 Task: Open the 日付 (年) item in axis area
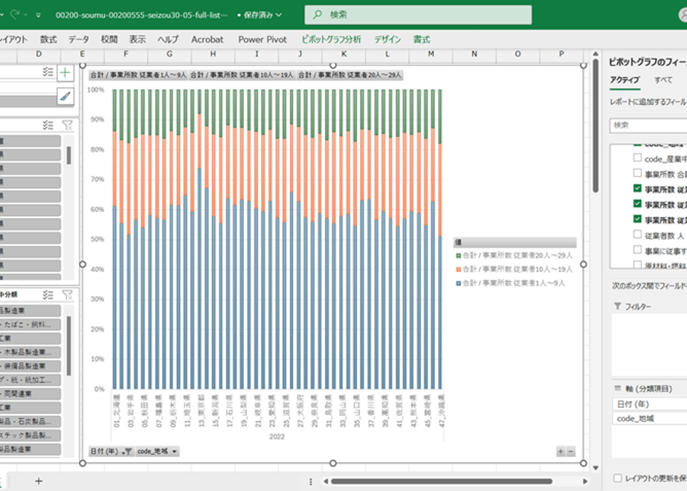pyautogui.click(x=649, y=404)
